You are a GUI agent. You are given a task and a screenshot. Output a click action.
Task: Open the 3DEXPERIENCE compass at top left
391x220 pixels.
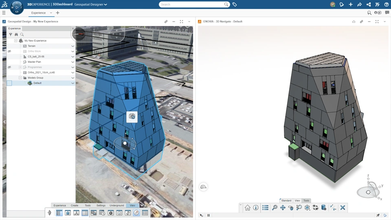click(17, 7)
